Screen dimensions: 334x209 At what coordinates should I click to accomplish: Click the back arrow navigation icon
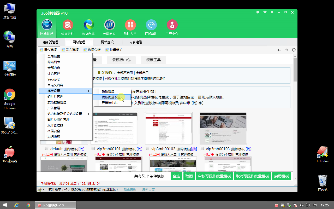[279, 50]
